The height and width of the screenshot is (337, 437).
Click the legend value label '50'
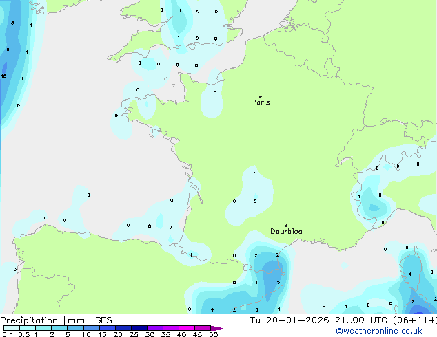214,334
